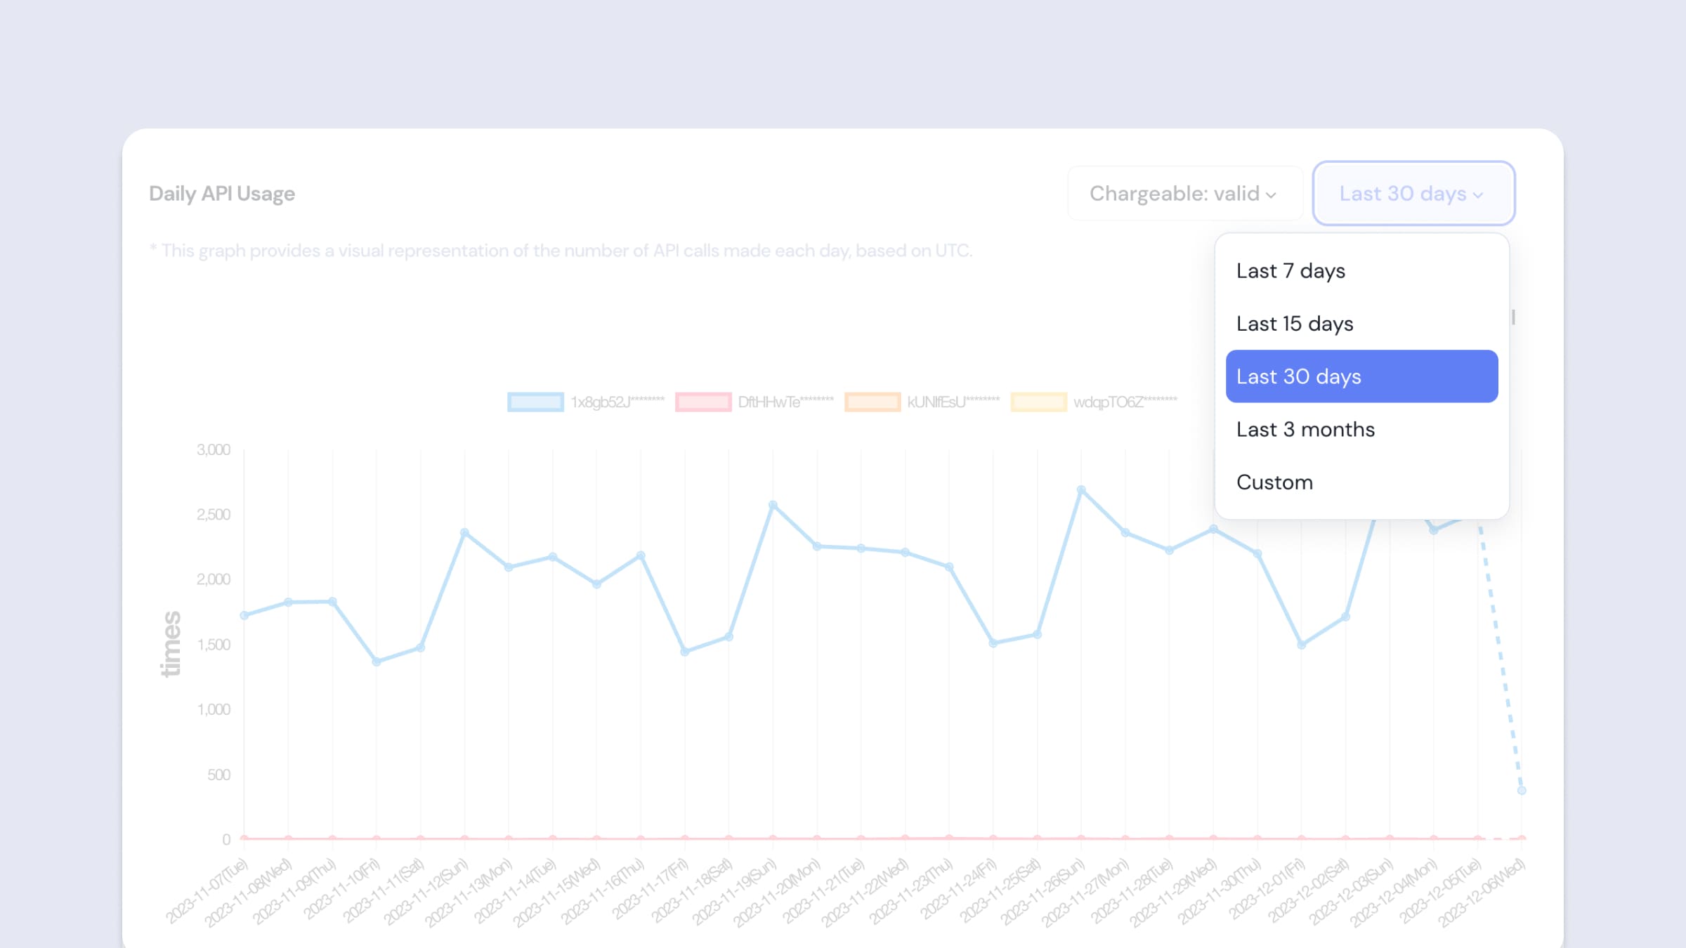
Task: Select Custom date range option
Action: click(1274, 482)
